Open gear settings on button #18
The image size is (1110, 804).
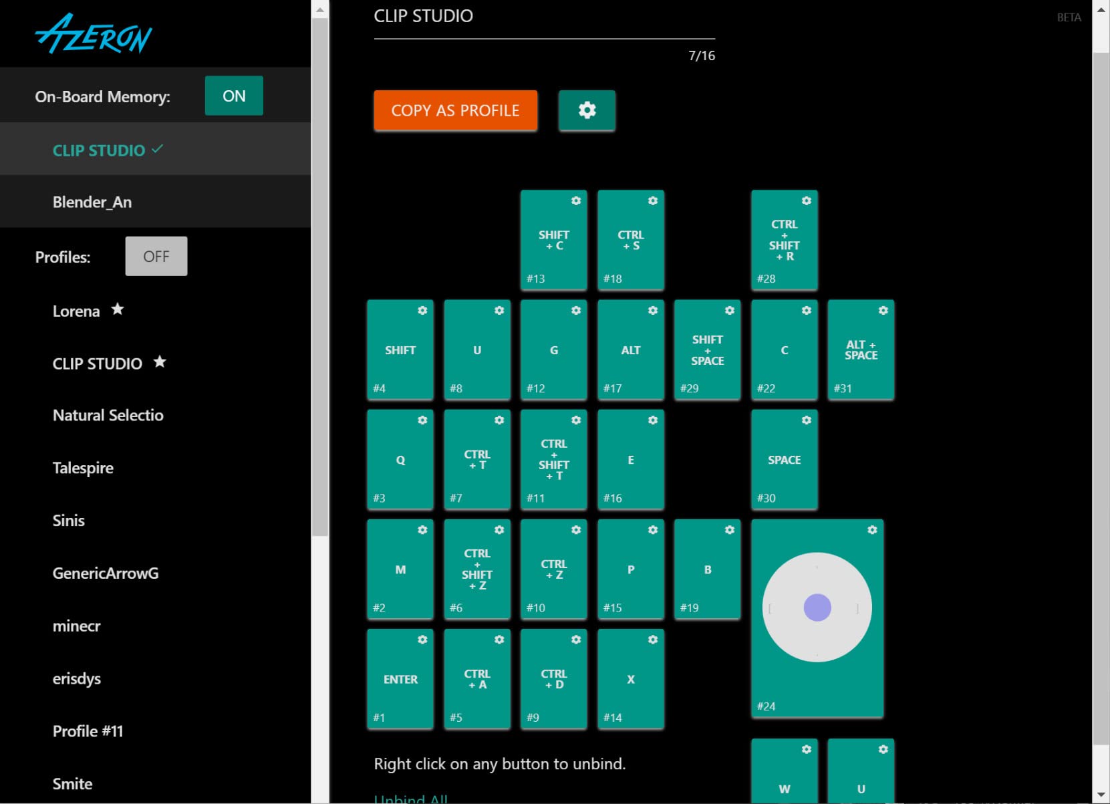point(653,200)
